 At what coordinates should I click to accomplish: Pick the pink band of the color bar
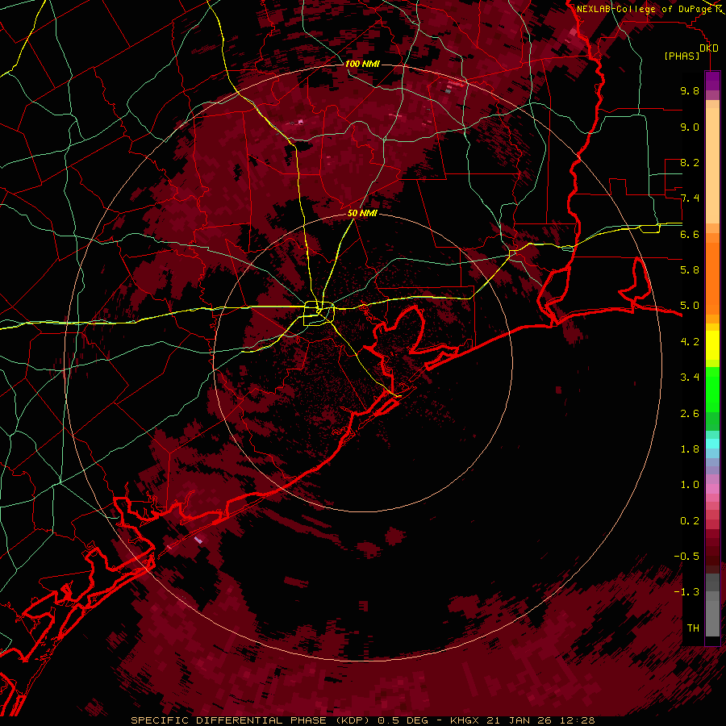(x=712, y=489)
